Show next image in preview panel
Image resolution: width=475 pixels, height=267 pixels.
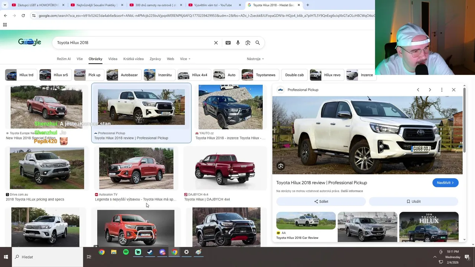[x=430, y=90]
